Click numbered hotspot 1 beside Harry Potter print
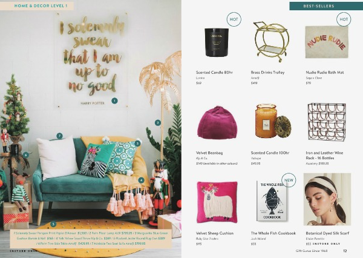This screenshot has height=258, width=363. [x=114, y=101]
